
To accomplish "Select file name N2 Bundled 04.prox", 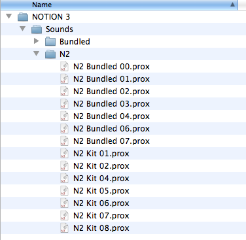I will click(x=112, y=116).
